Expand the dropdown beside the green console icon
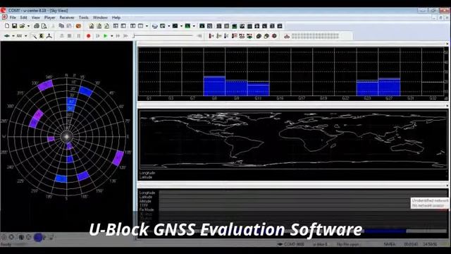Image resolution: width=451 pixels, height=254 pixels. pos(194,26)
